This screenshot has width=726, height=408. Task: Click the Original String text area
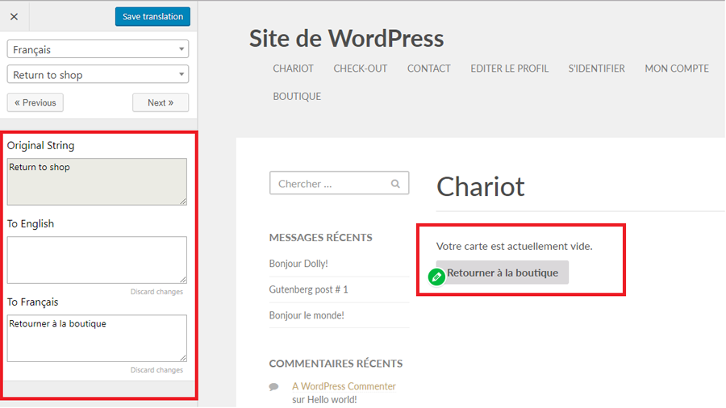[x=97, y=181]
